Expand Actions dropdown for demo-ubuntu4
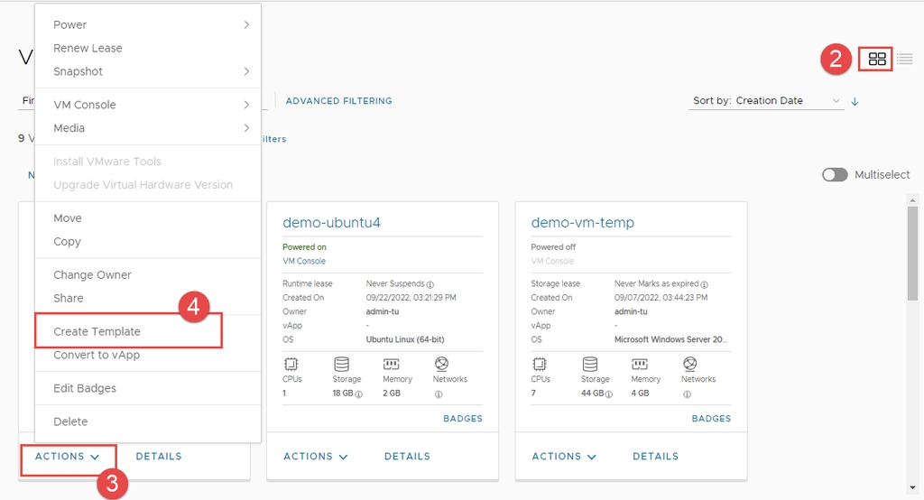 coord(316,457)
